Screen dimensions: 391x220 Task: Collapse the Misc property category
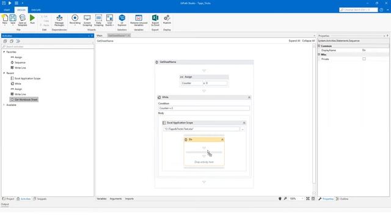coord(319,54)
